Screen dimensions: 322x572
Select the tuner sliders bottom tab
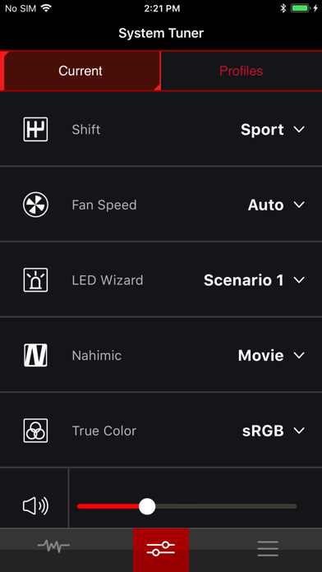point(161,550)
